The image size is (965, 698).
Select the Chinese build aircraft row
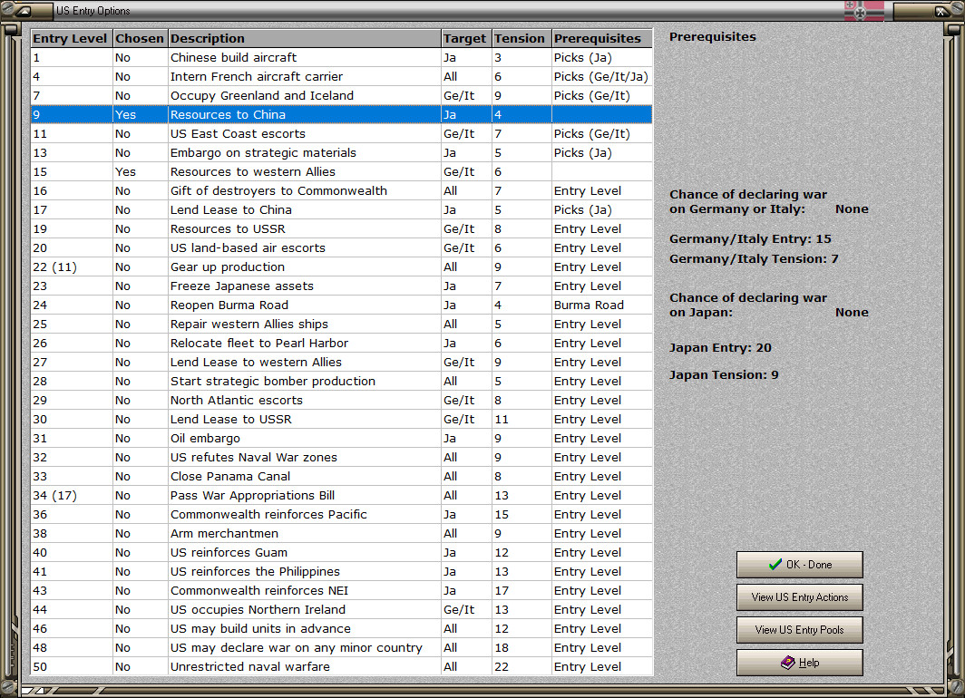(342, 58)
